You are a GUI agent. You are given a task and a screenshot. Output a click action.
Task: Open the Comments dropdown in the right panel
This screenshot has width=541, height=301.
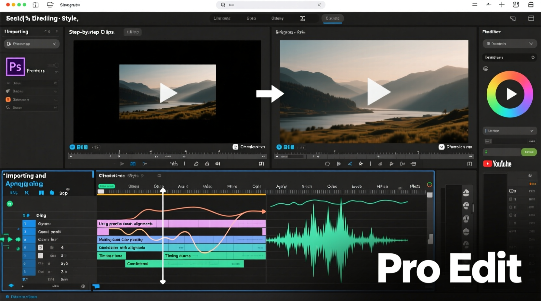point(509,43)
